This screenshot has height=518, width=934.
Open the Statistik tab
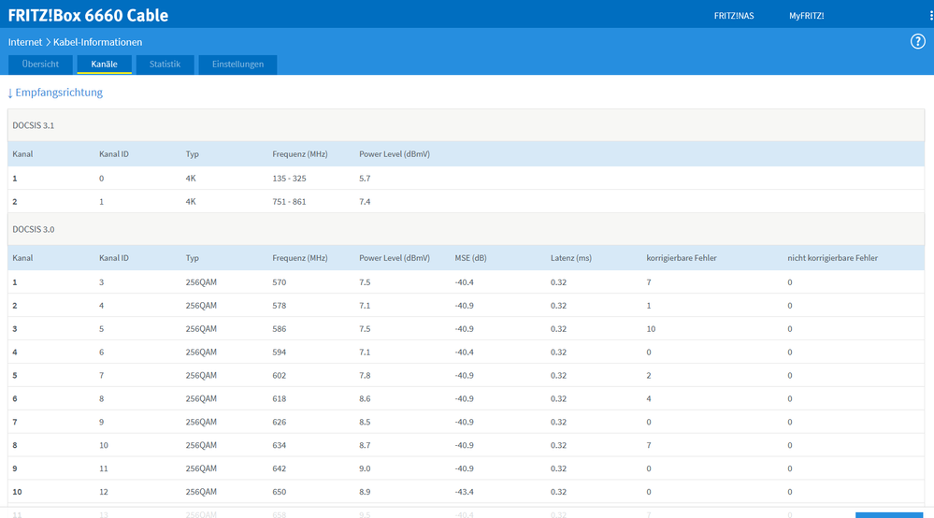(165, 65)
